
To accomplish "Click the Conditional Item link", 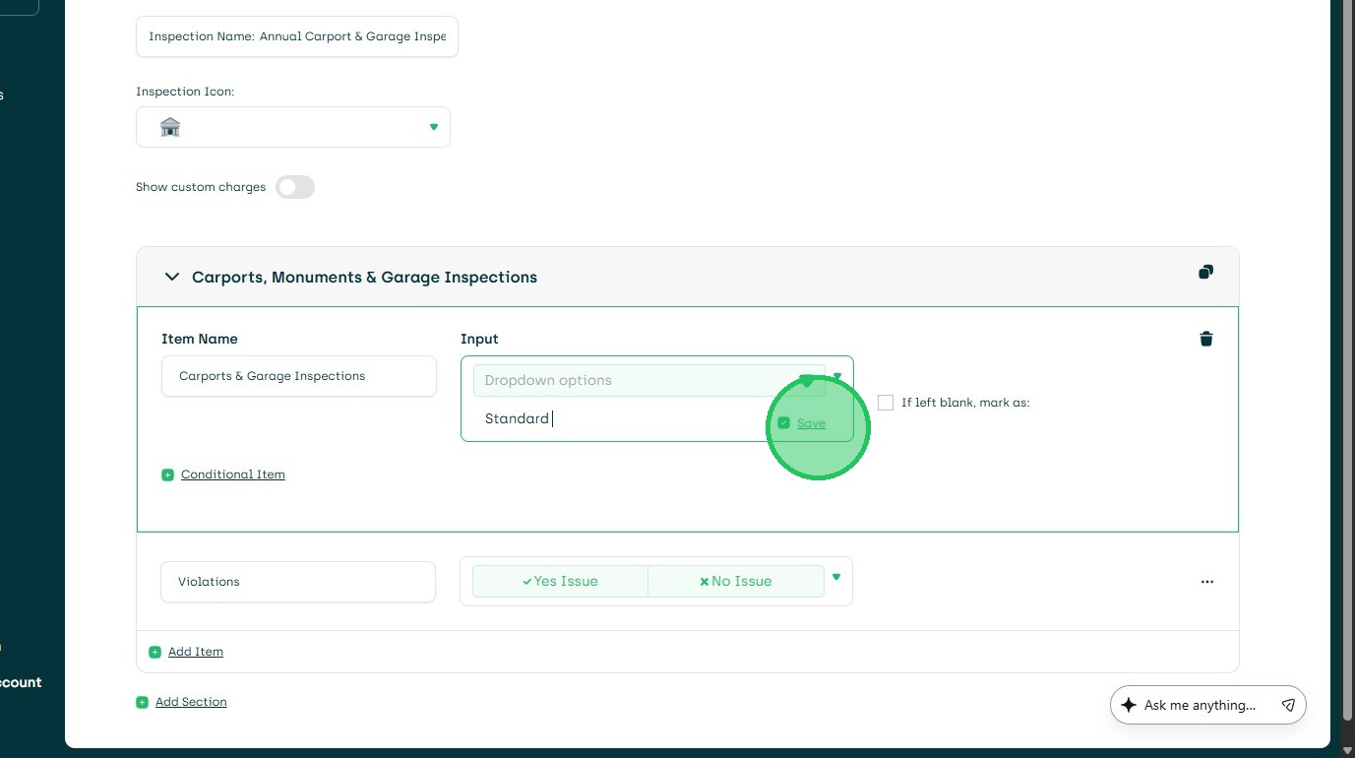I will (233, 474).
